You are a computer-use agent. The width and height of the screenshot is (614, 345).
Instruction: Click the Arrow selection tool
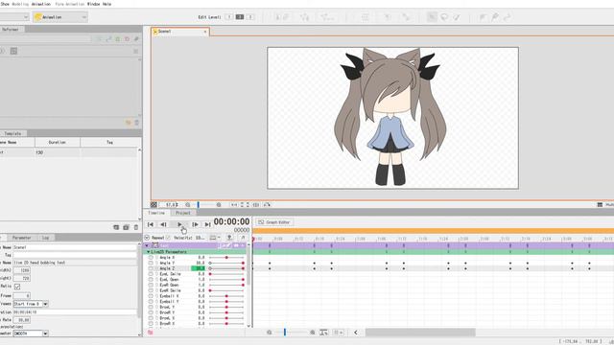432,17
